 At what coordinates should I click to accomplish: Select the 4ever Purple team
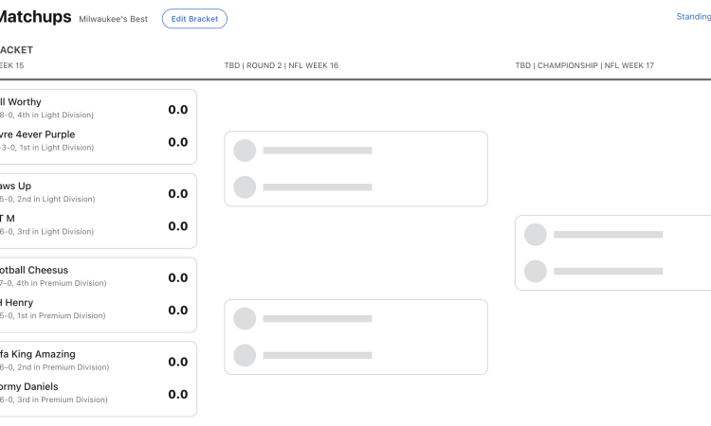(38, 134)
